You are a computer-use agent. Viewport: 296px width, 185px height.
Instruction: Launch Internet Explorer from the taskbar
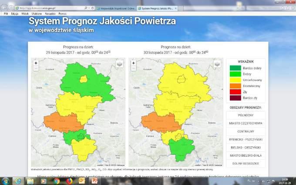click(18, 181)
